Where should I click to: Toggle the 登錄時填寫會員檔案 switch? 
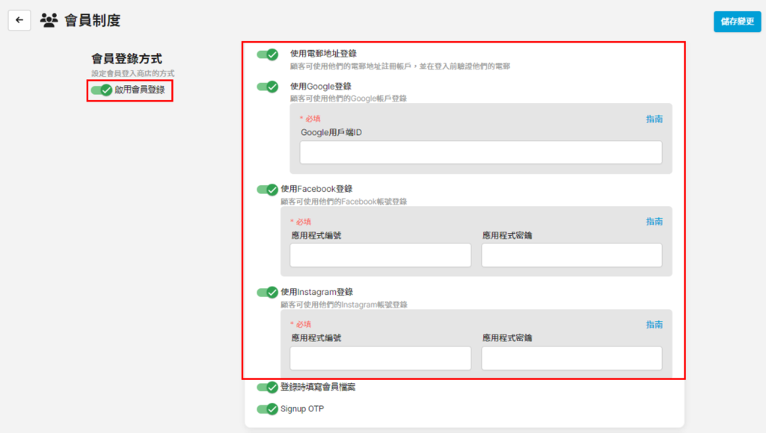(267, 387)
